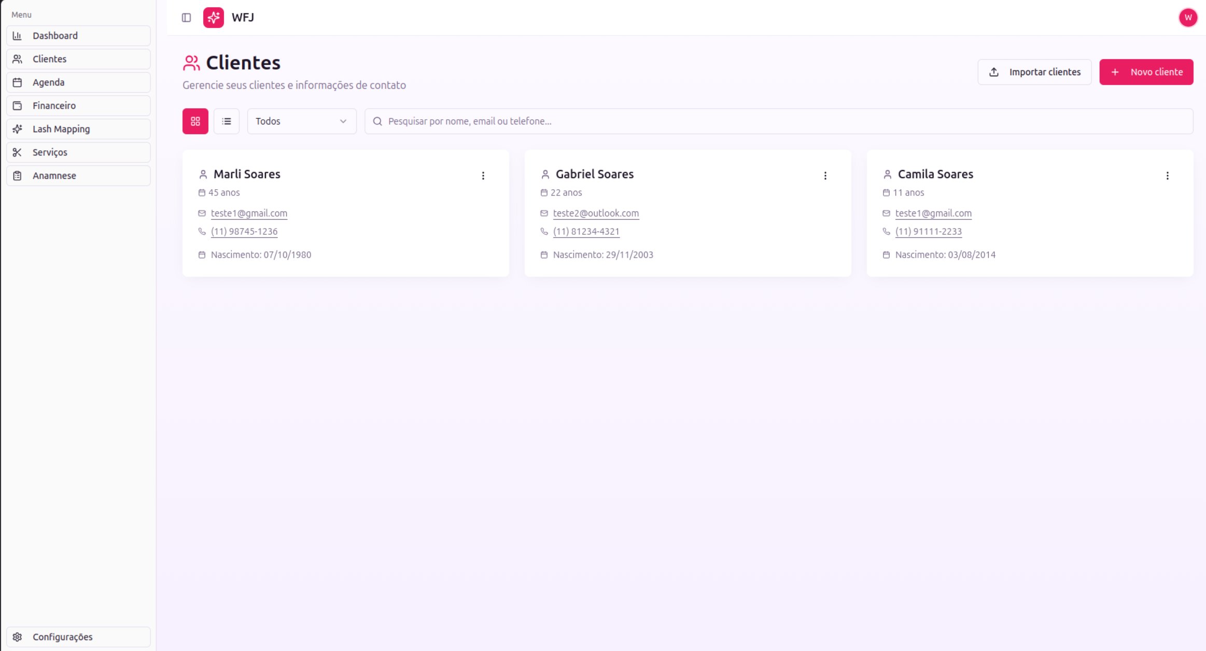Click the Anamnese clipboard icon
This screenshot has height=651, width=1206.
(x=17, y=176)
